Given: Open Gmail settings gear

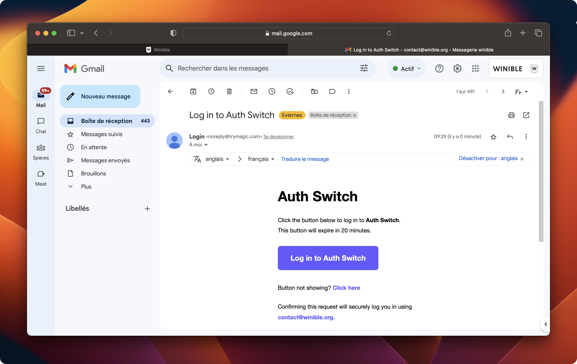Looking at the screenshot, I should click(457, 68).
